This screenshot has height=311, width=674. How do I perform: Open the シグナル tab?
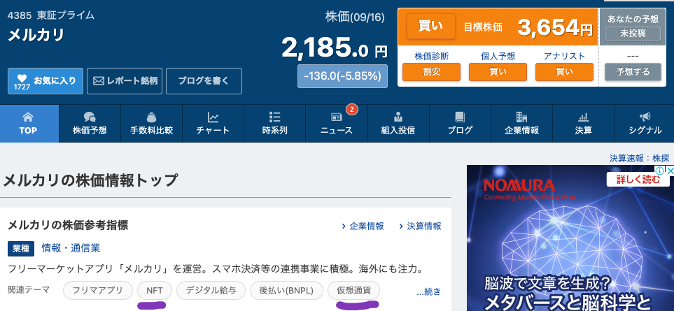click(645, 124)
